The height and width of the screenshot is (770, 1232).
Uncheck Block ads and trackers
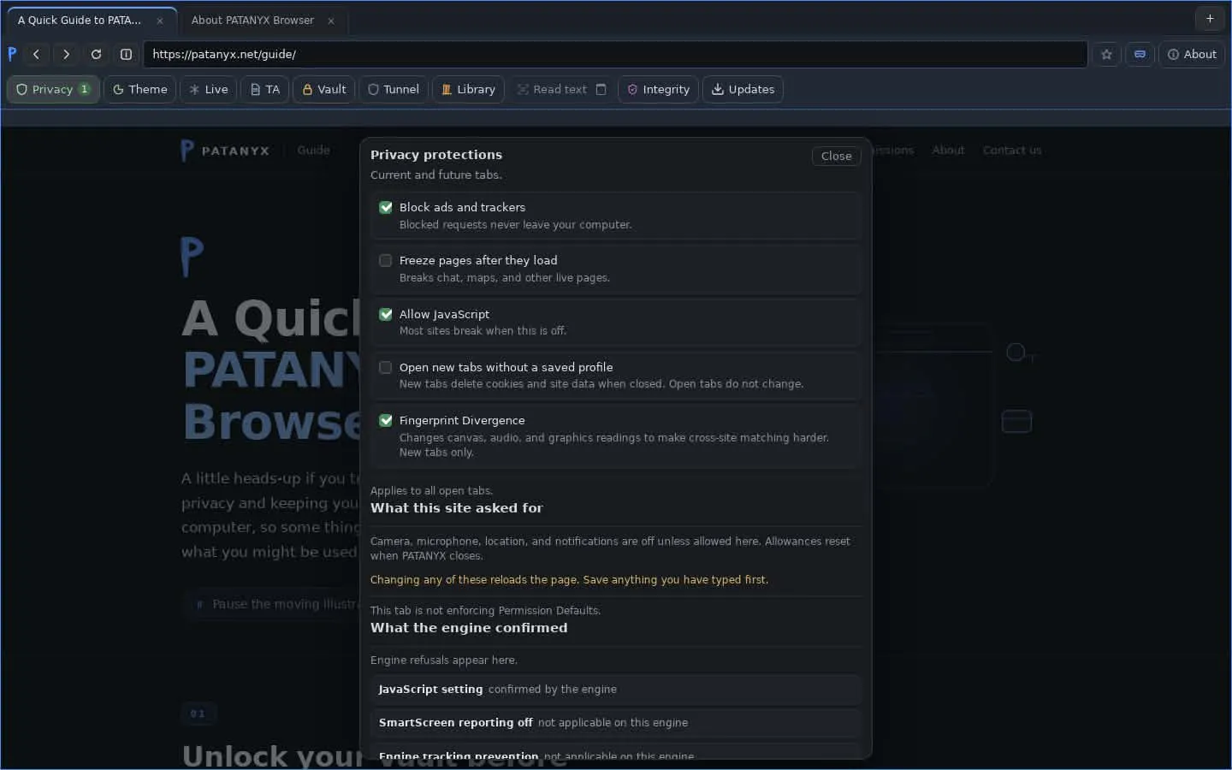386,207
